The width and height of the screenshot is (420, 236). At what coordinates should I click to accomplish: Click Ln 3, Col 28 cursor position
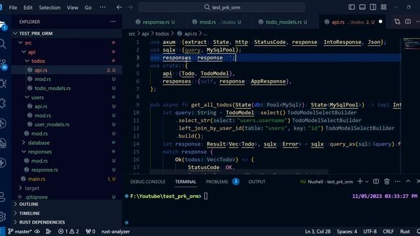[x=318, y=231]
